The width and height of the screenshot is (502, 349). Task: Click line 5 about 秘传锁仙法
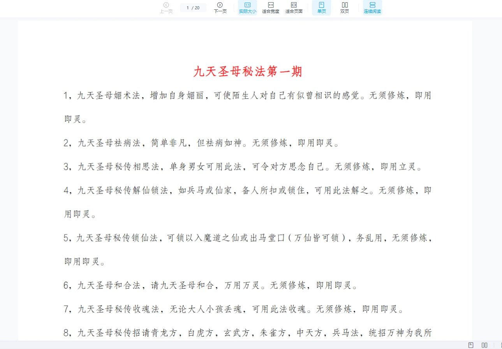click(x=247, y=238)
